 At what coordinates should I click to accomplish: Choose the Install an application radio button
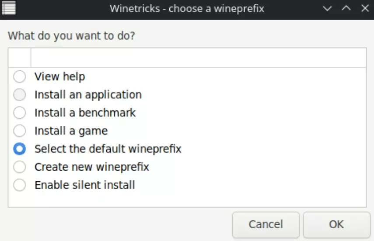point(20,95)
